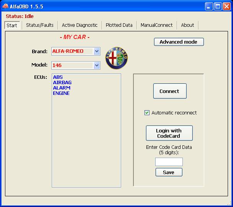Click the Status: Idle label

click(20, 16)
